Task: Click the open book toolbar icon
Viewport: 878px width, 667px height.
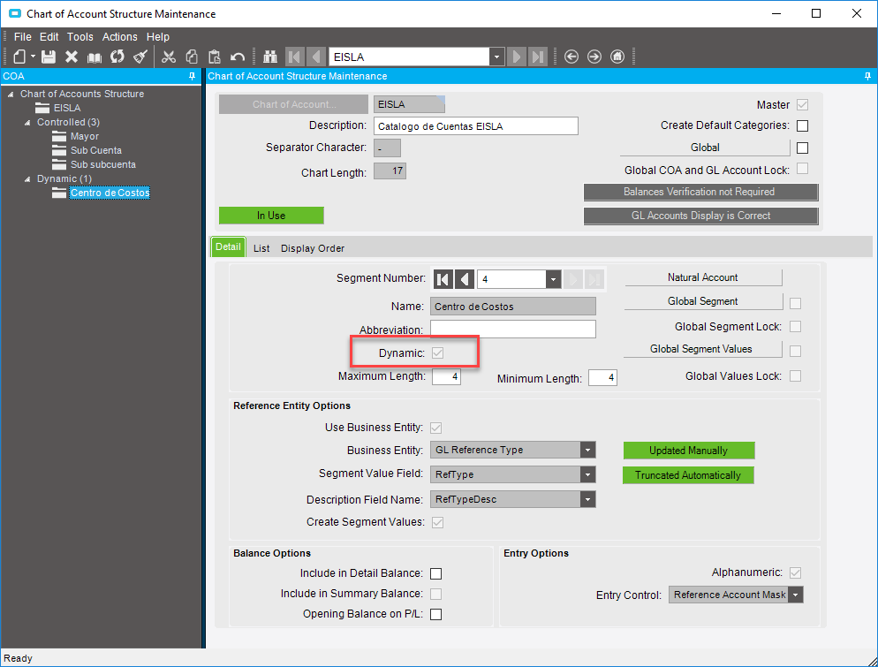Action: [94, 57]
